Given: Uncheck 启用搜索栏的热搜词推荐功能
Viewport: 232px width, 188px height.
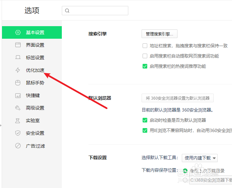Looking at the screenshot, I should point(145,66).
